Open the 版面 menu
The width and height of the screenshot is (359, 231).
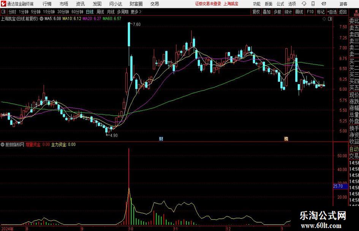click(x=269, y=4)
